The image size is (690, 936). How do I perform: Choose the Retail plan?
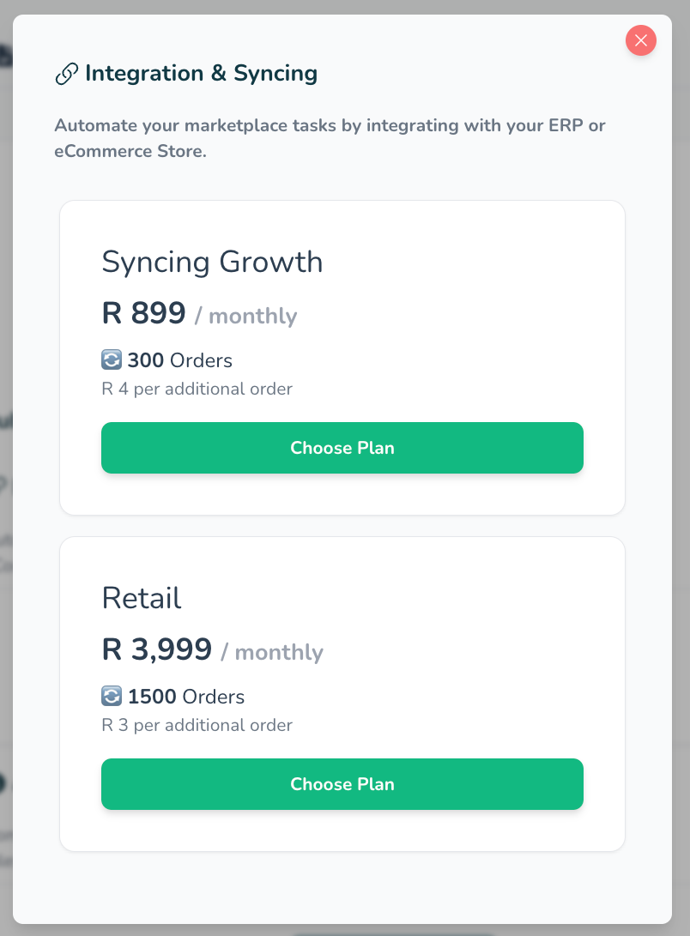[x=342, y=784]
